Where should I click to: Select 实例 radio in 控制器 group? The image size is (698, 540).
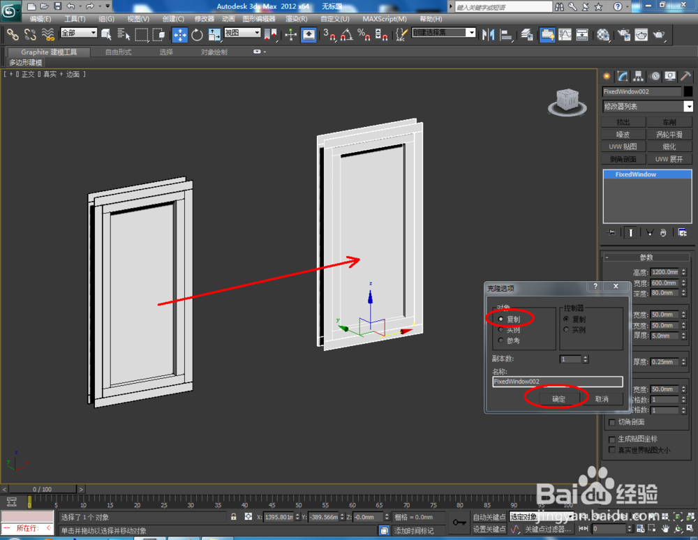point(566,329)
